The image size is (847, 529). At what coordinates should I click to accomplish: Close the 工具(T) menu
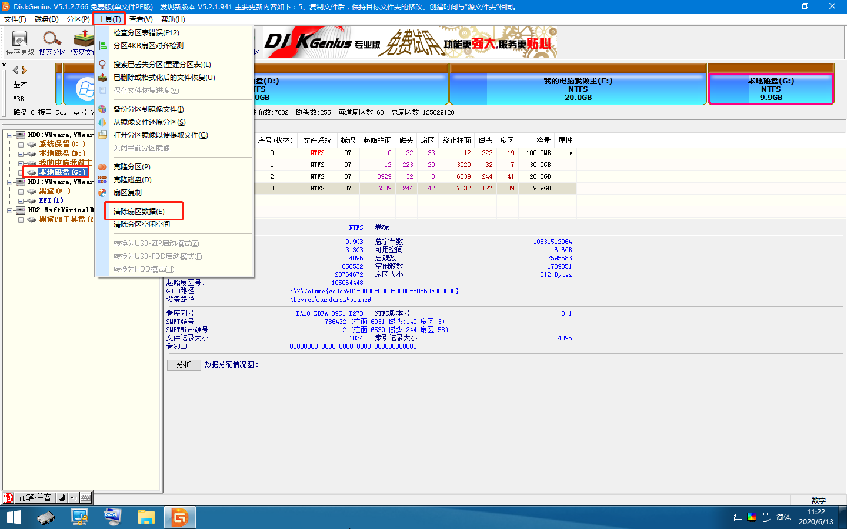(x=109, y=19)
